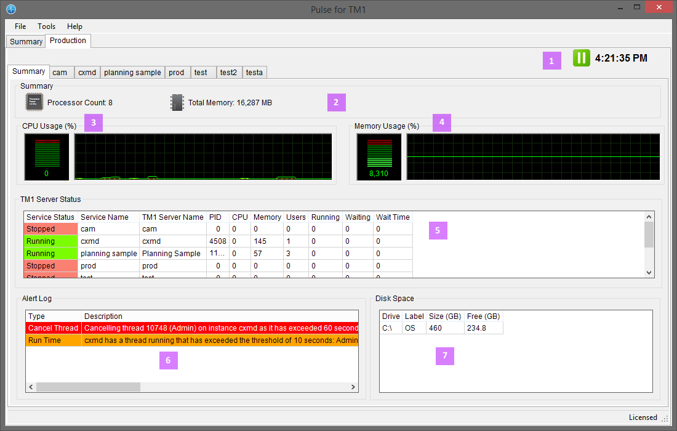Click the memory usage gauge meter
Image resolution: width=677 pixels, height=431 pixels.
click(379, 157)
